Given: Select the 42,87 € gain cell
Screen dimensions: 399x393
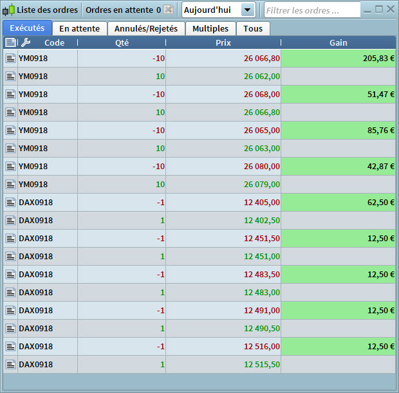Looking at the screenshot, I should tap(338, 167).
